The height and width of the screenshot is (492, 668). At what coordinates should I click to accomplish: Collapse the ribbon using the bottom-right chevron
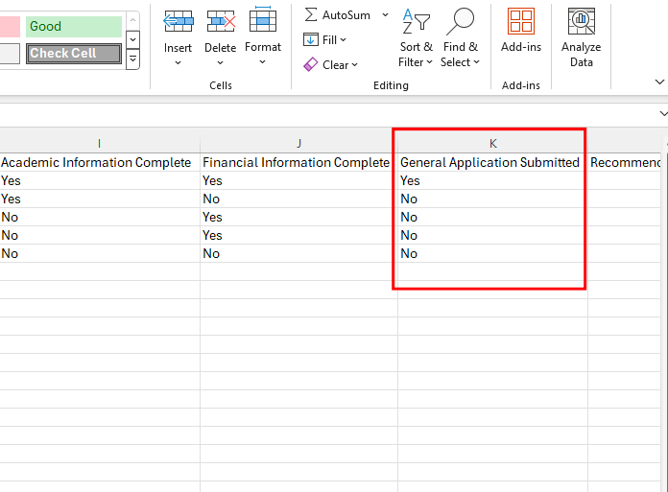coord(658,82)
